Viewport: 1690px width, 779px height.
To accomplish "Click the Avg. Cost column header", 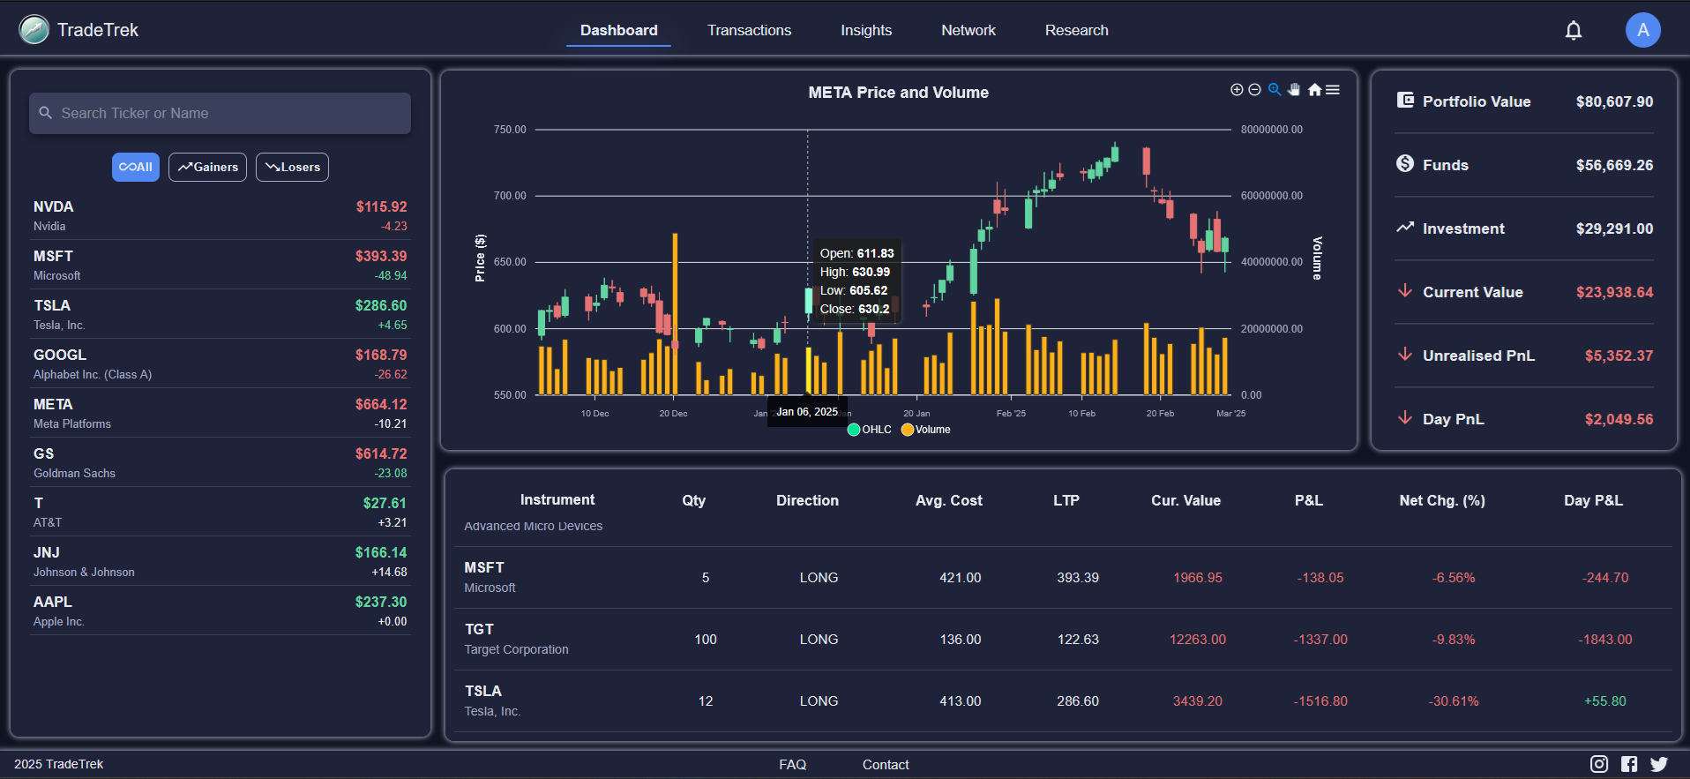I will tap(949, 500).
